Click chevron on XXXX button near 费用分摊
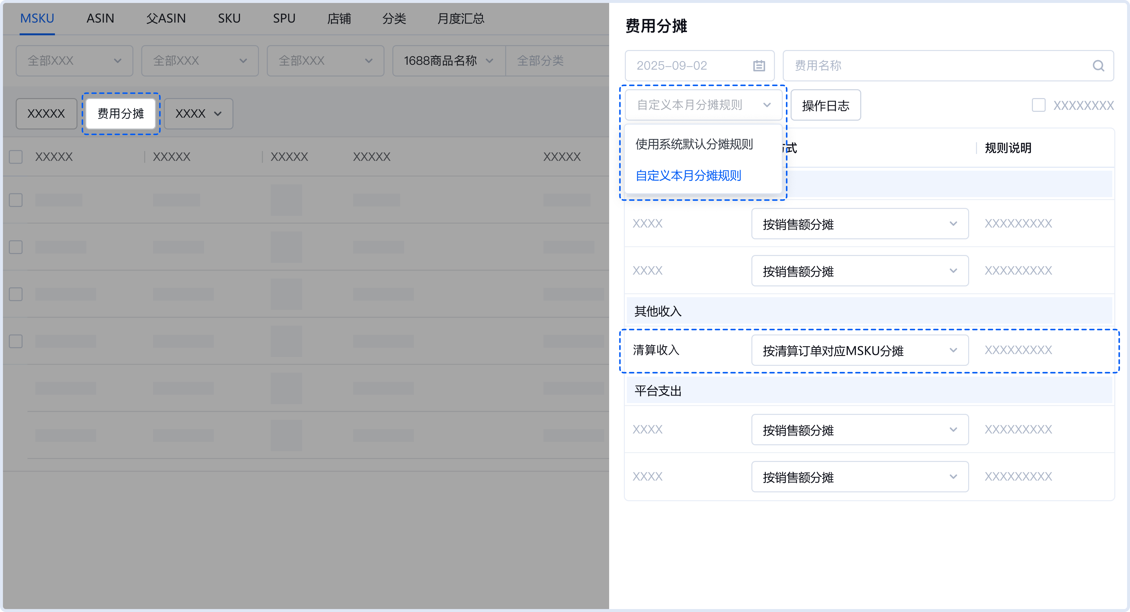This screenshot has width=1130, height=612. click(217, 114)
